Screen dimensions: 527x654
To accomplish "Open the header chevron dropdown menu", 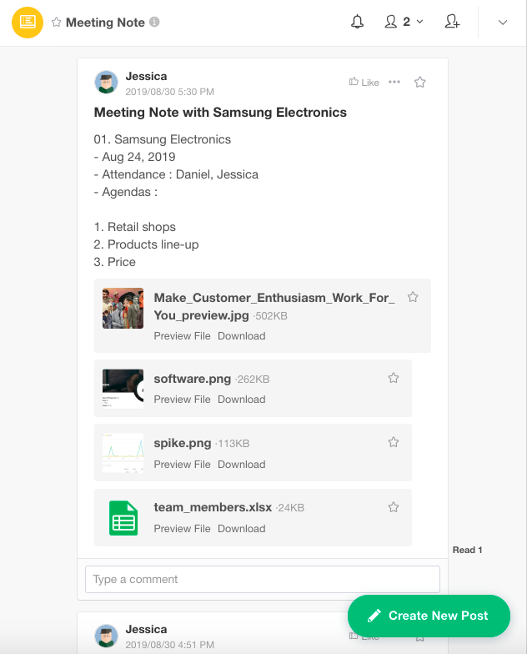I will (503, 23).
